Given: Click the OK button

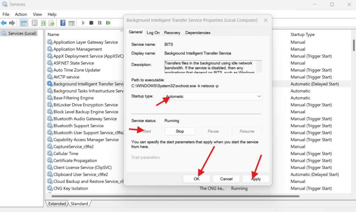Looking at the screenshot, I should pyautogui.click(x=196, y=179).
